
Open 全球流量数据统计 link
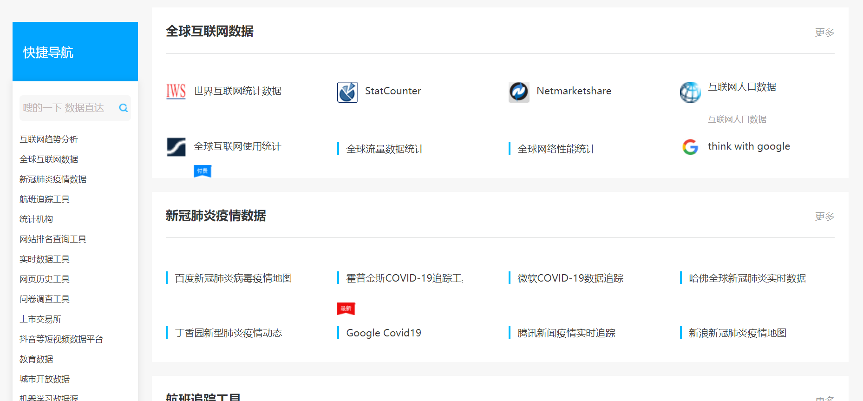click(385, 149)
